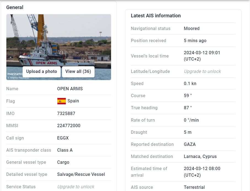
Task: Click the vessel name OPEN ARMS
Action: point(70,89)
